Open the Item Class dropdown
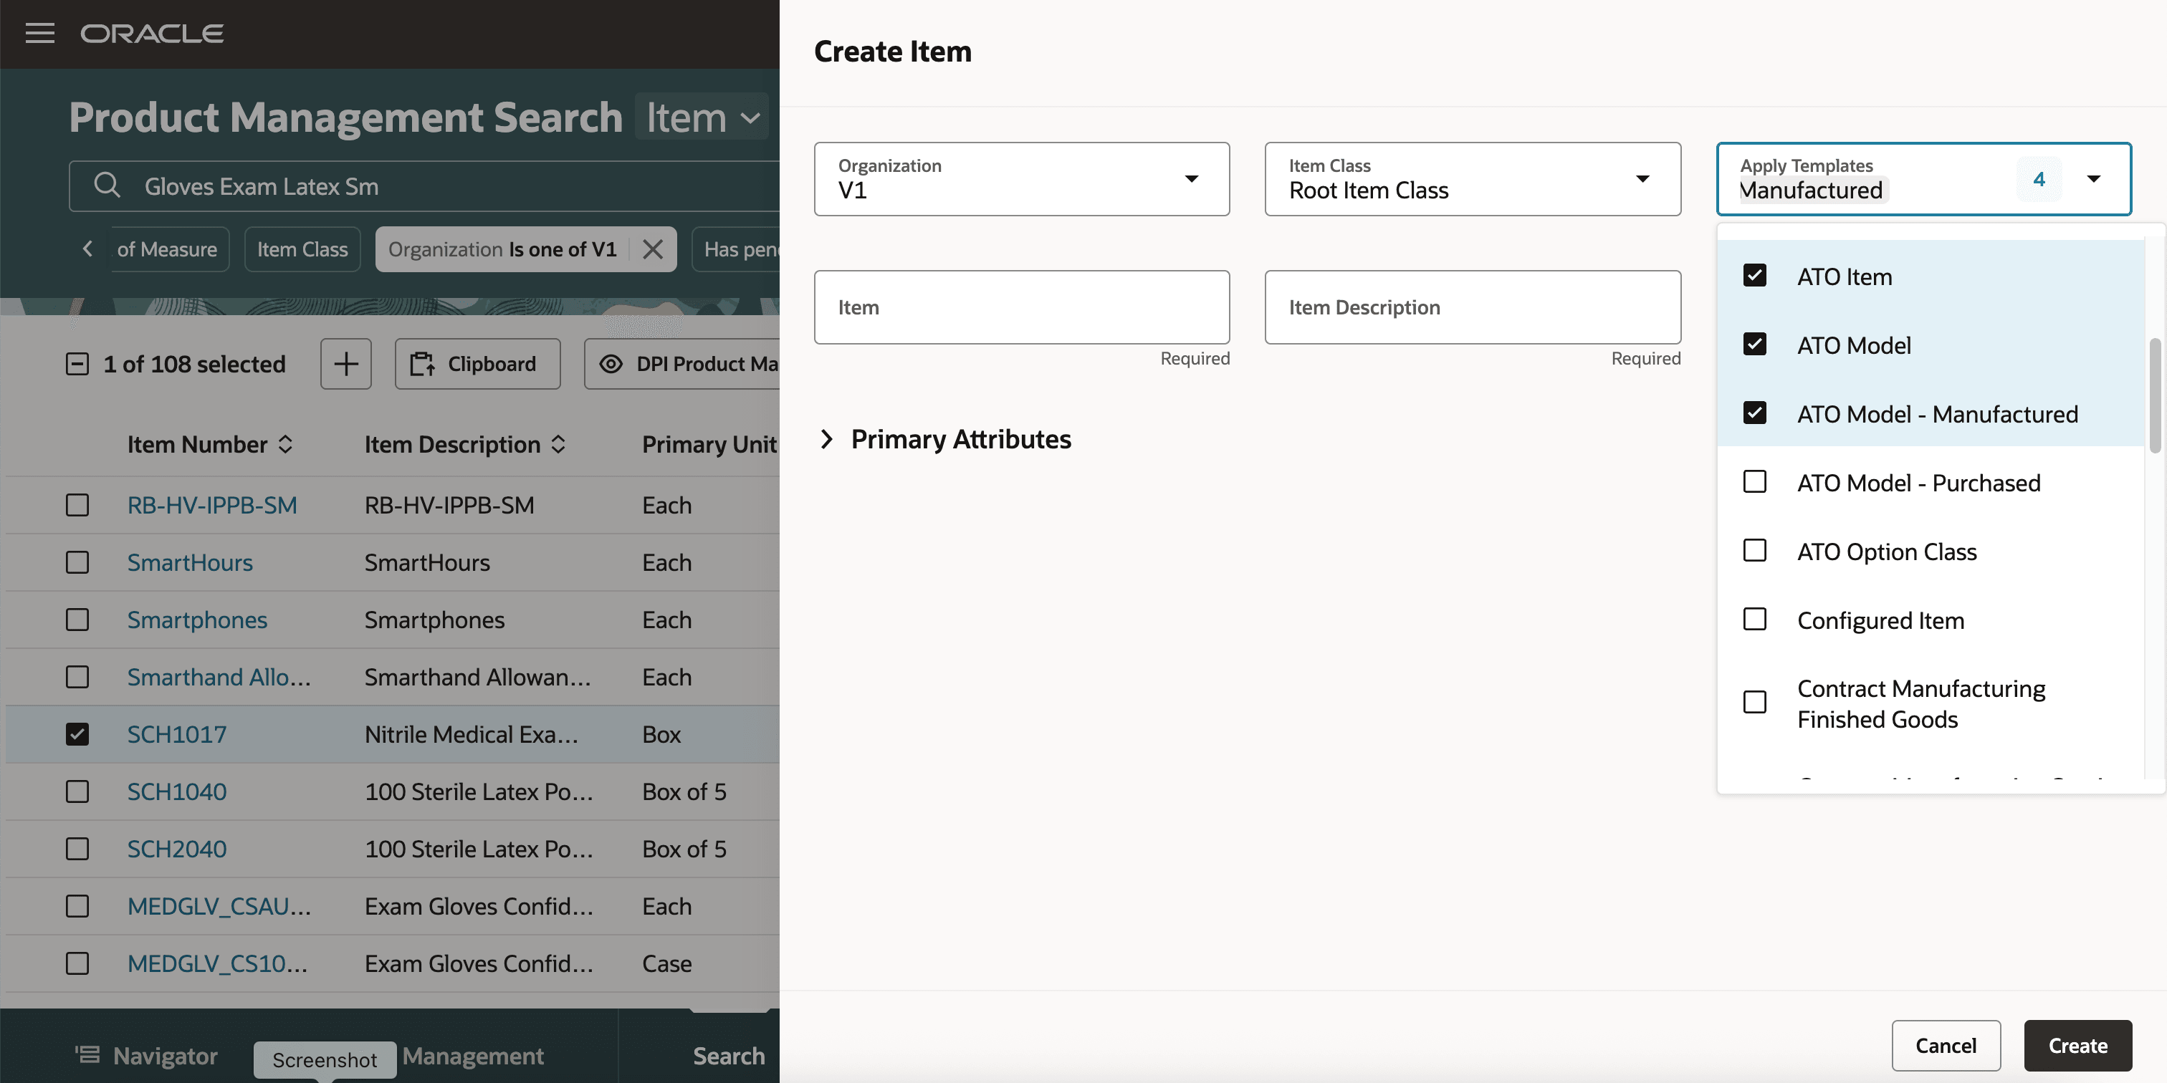This screenshot has width=2167, height=1083. (x=1641, y=178)
